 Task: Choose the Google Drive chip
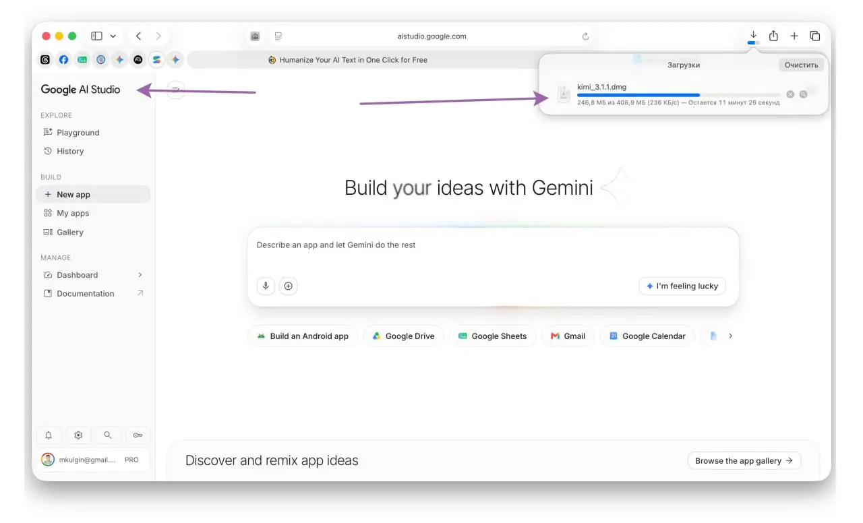pos(403,336)
